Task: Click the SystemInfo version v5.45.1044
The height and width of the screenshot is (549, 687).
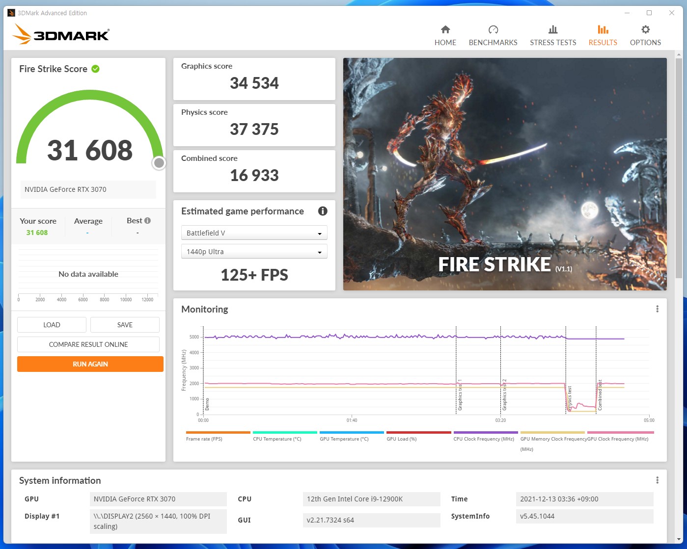Action: (x=584, y=516)
